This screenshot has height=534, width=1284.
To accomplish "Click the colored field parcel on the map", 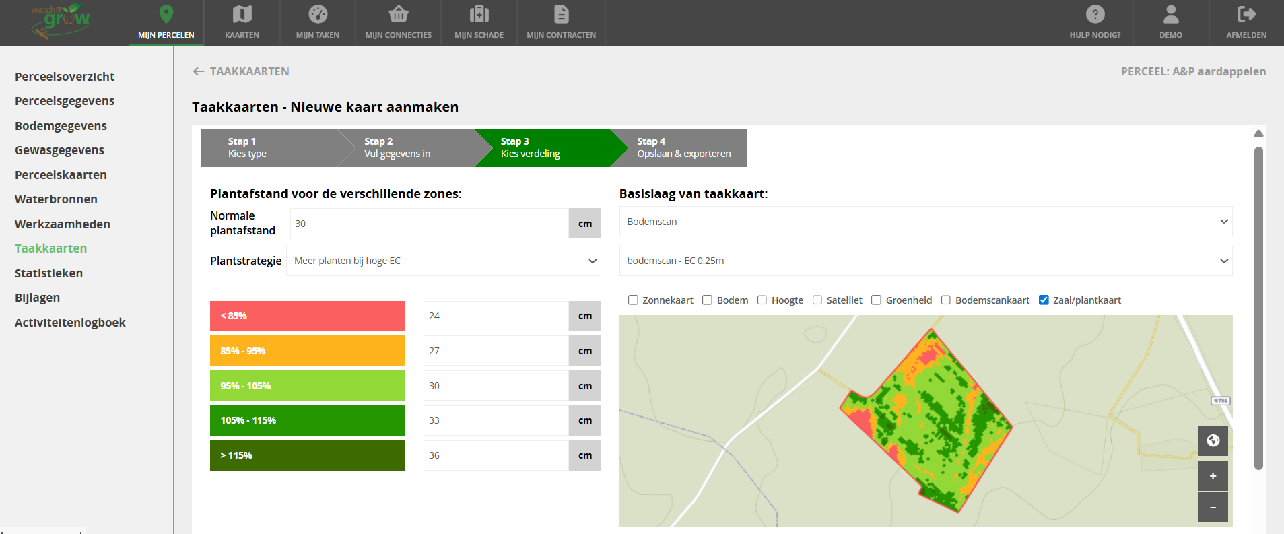I will click(x=926, y=421).
